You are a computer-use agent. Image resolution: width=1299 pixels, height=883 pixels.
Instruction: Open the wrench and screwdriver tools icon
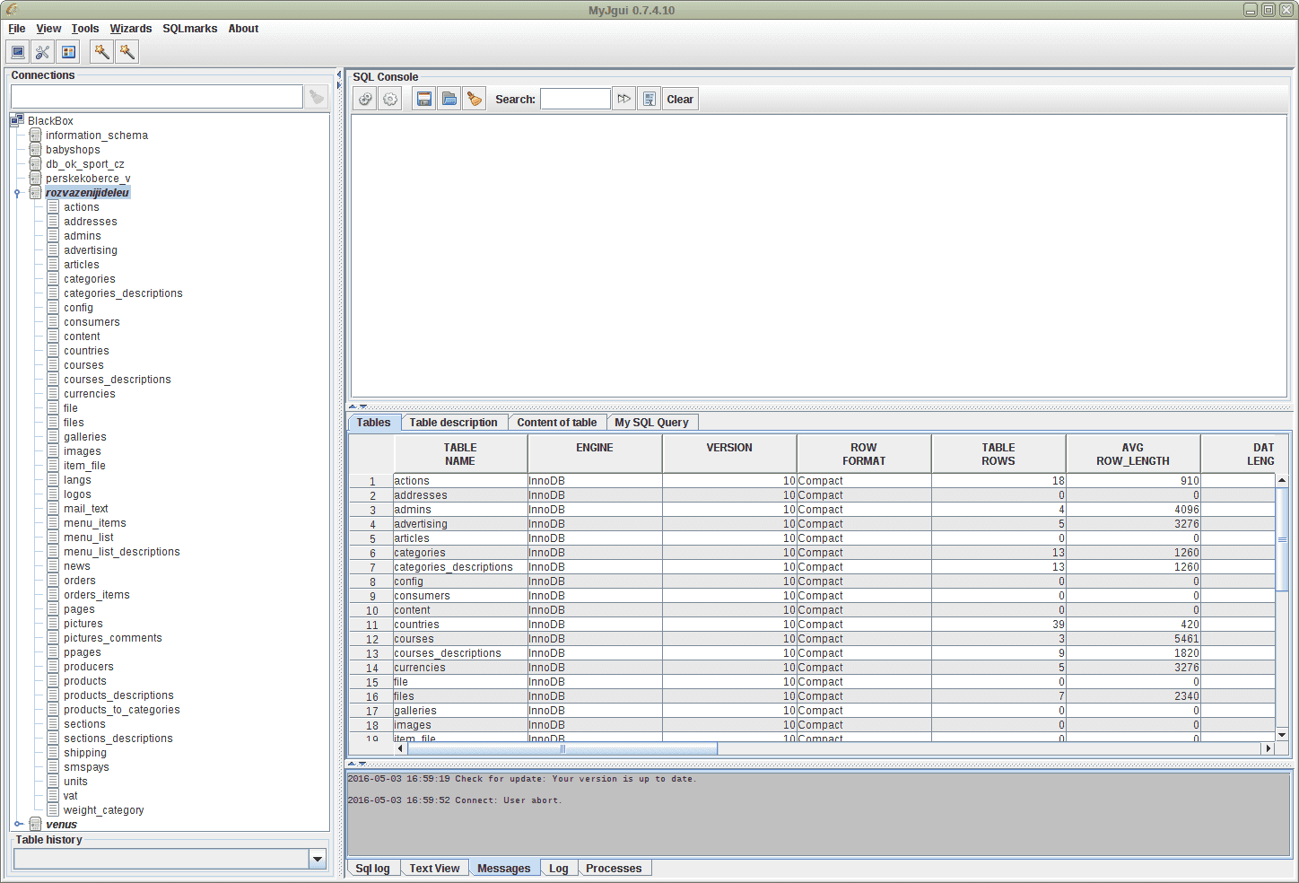point(43,52)
